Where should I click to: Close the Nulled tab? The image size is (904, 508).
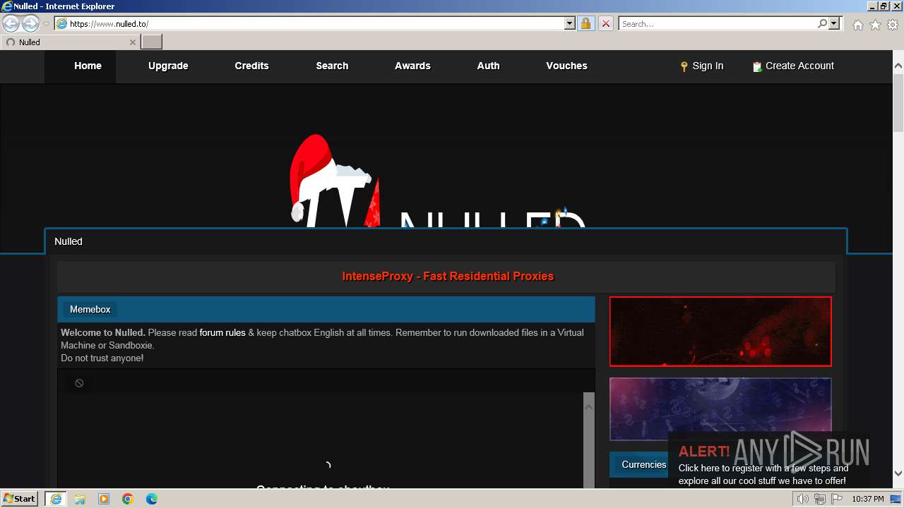pos(132,42)
